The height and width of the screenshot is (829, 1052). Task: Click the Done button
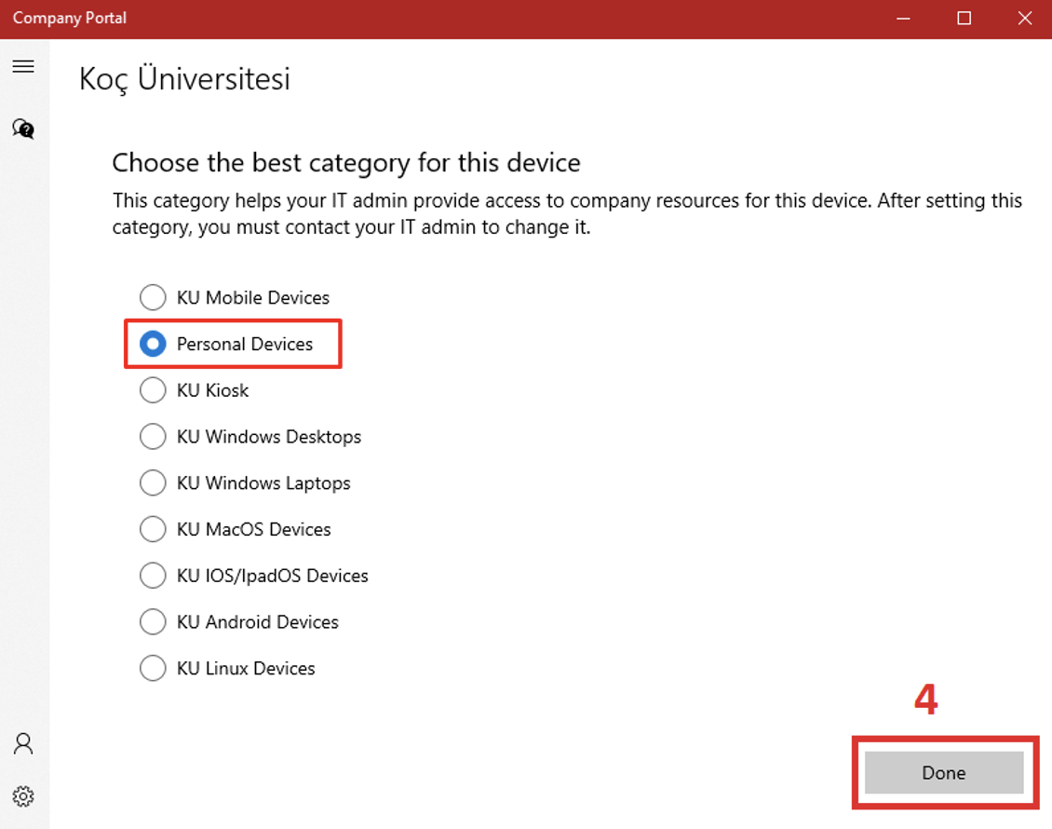tap(943, 773)
